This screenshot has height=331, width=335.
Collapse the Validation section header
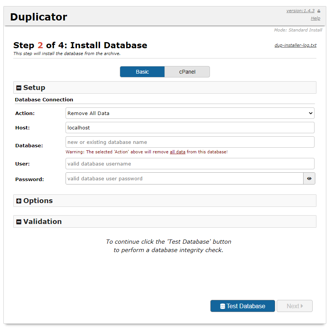pos(165,221)
